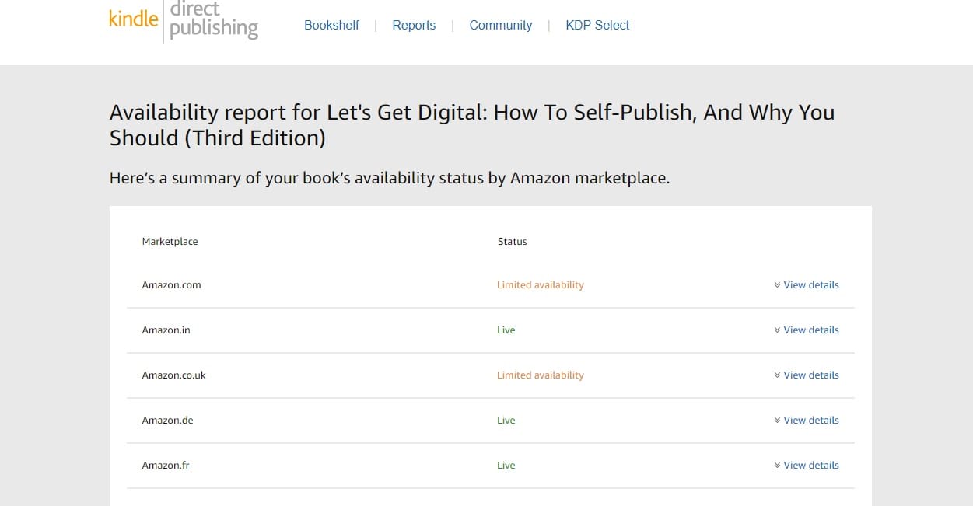Select the Amazon.com marketplace row text
The width and height of the screenshot is (973, 506).
[x=171, y=285]
